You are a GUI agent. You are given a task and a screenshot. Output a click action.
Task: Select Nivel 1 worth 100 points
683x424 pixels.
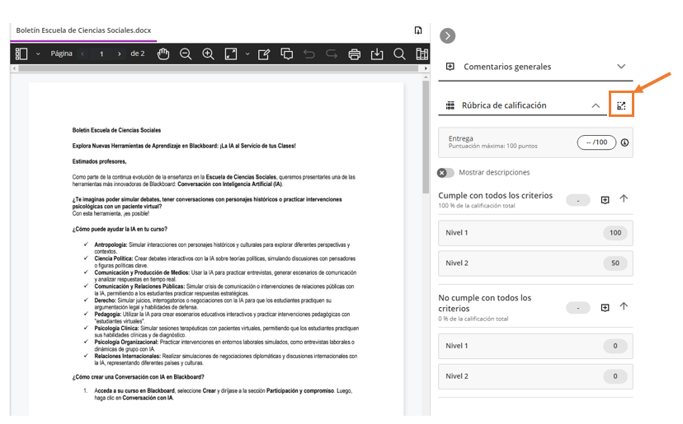(536, 233)
